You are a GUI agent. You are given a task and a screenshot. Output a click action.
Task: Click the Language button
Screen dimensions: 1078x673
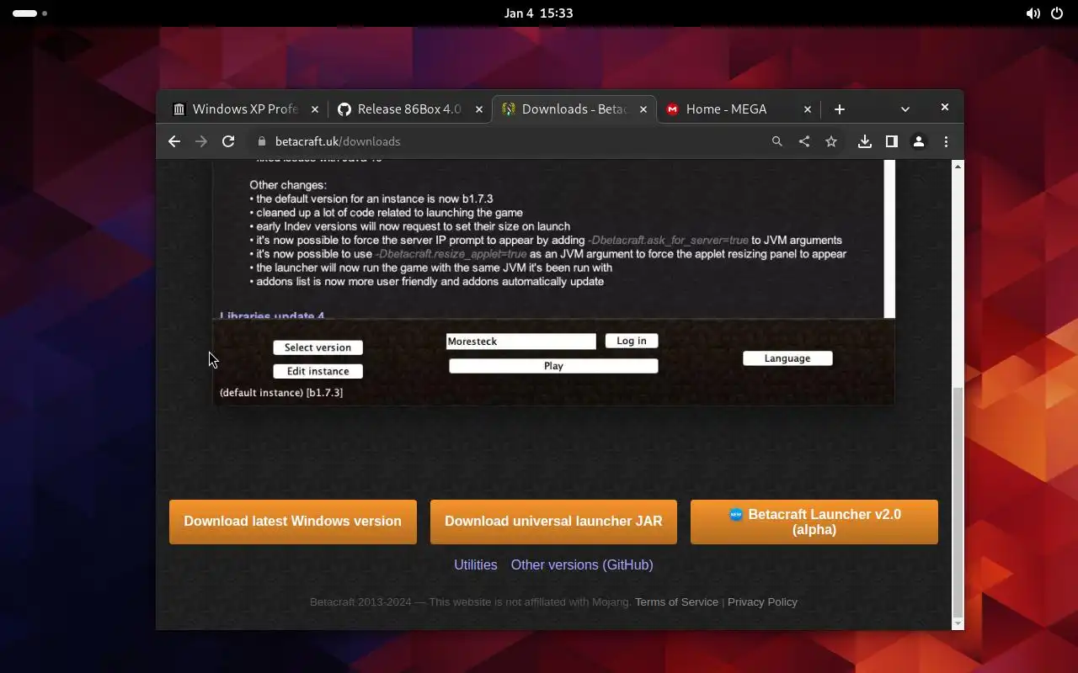787,358
